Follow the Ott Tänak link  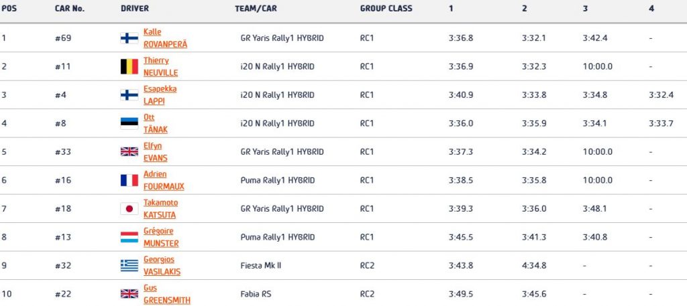pos(156,123)
